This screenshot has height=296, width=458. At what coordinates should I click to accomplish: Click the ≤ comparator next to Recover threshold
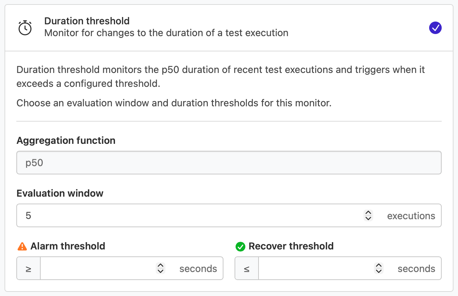246,268
